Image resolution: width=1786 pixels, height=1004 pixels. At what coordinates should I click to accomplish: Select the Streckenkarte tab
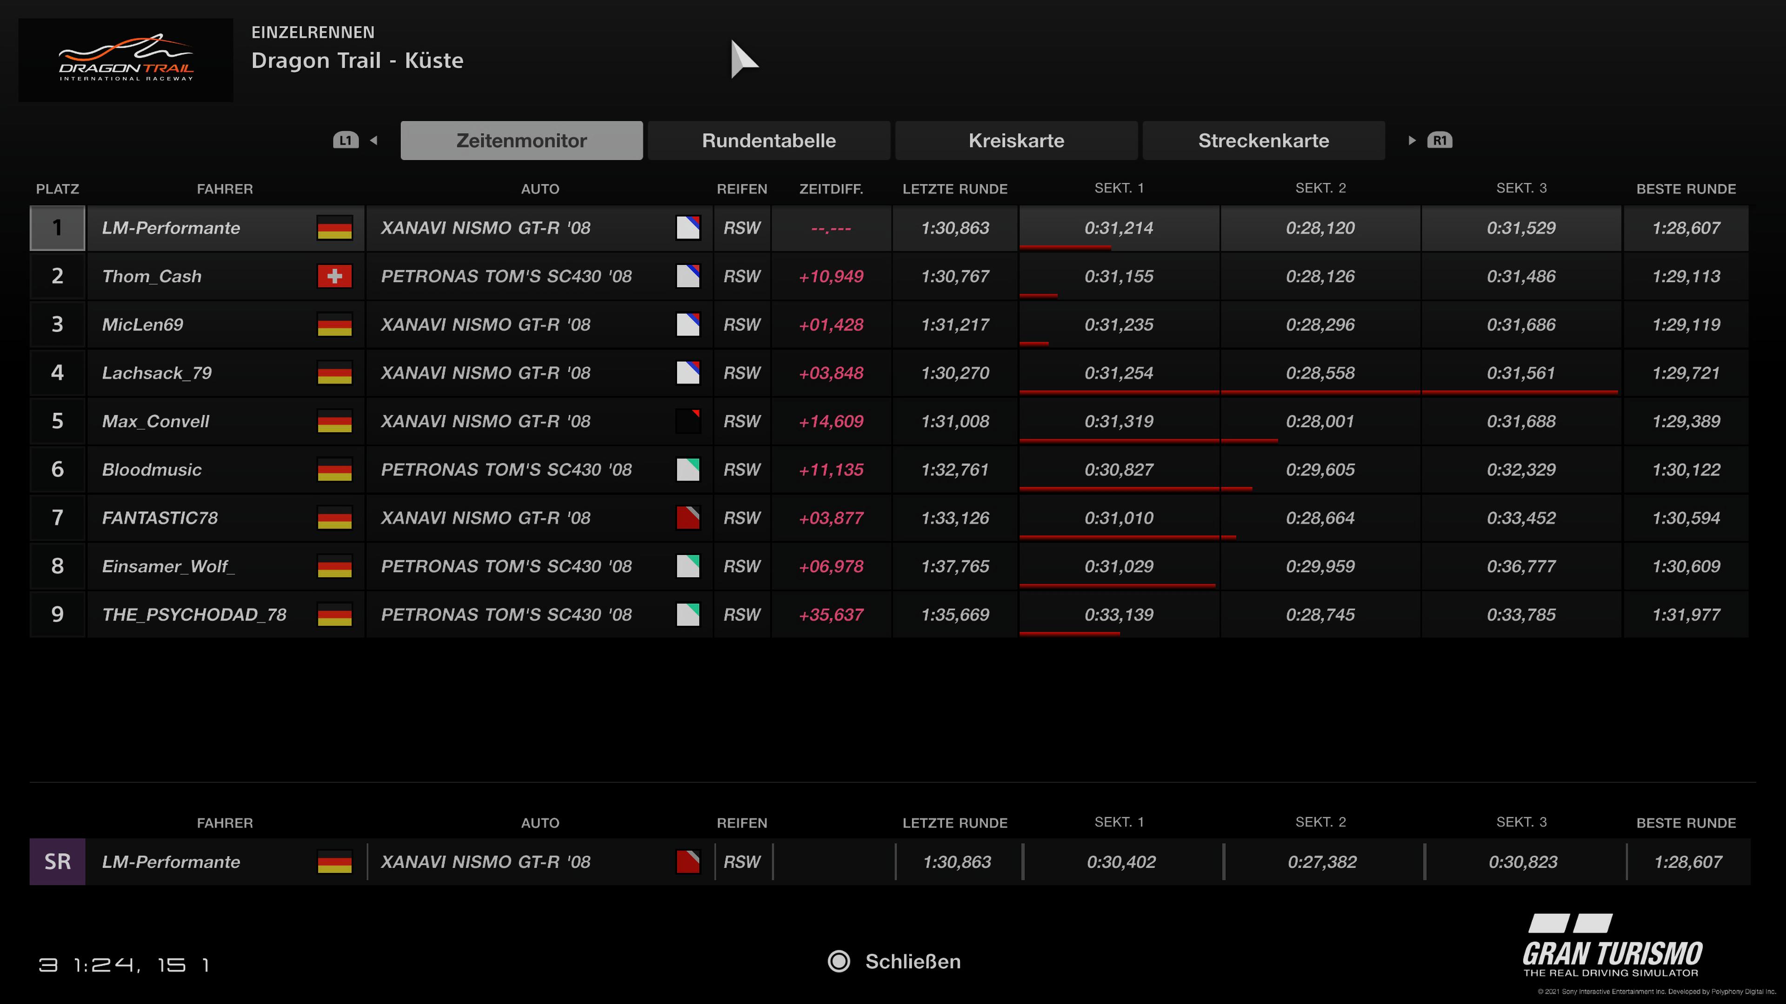pos(1263,141)
